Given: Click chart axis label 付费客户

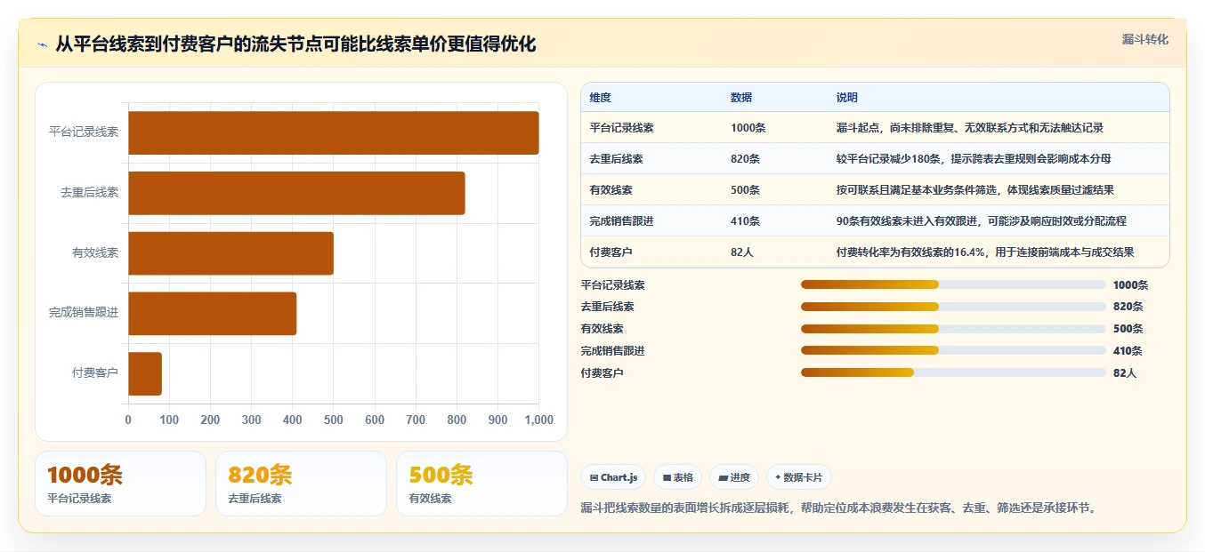Looking at the screenshot, I should [x=95, y=373].
